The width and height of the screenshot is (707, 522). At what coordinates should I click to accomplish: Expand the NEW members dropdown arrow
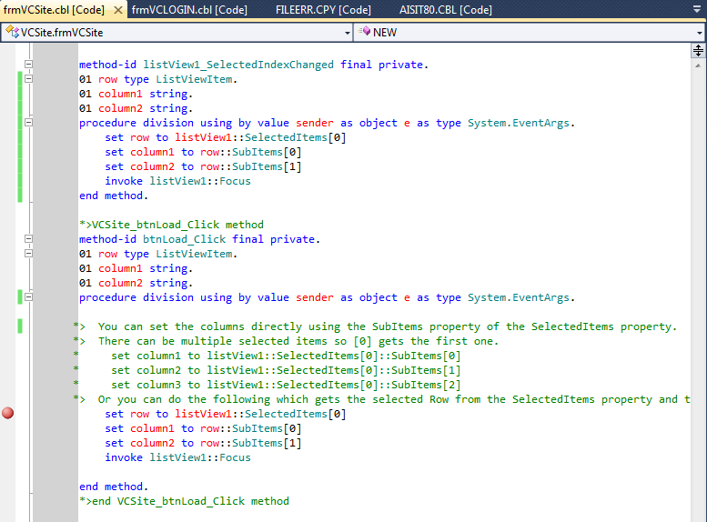click(x=699, y=32)
